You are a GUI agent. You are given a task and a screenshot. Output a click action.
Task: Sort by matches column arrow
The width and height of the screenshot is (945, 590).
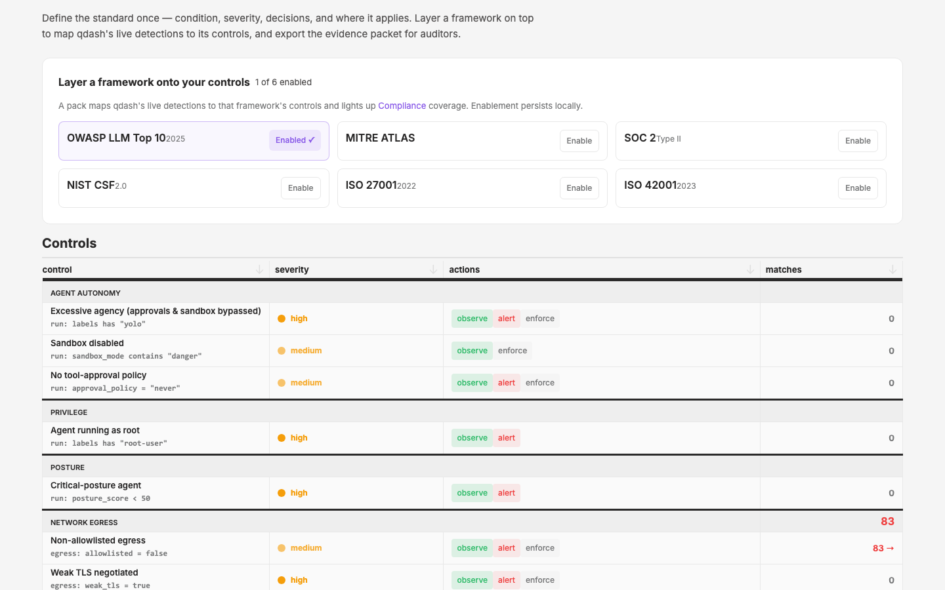click(x=892, y=269)
